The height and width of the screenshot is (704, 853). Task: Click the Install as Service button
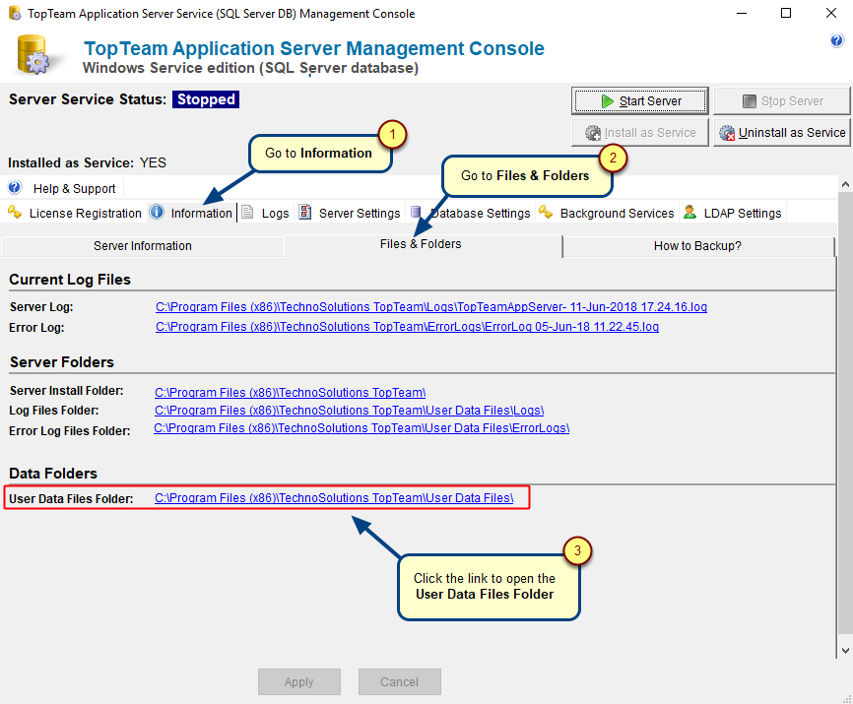click(640, 133)
